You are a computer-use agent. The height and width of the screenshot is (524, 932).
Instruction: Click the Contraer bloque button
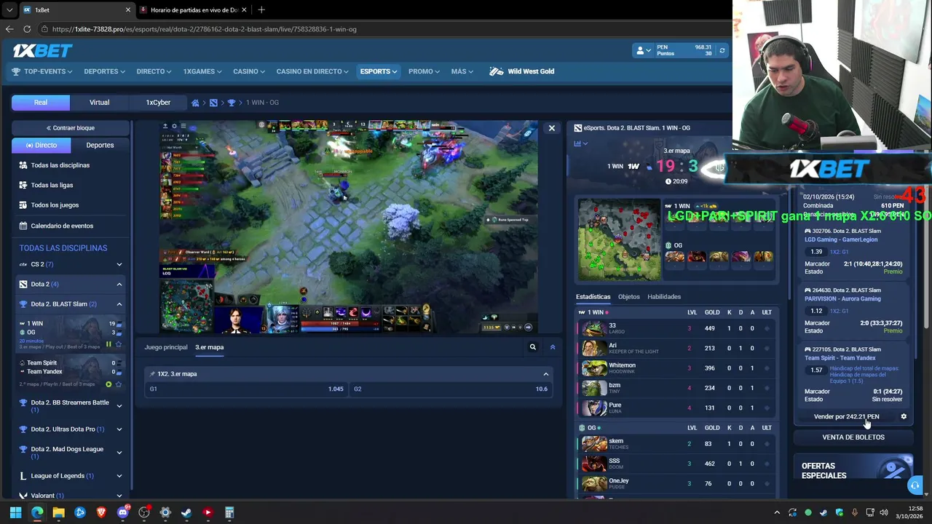point(71,128)
